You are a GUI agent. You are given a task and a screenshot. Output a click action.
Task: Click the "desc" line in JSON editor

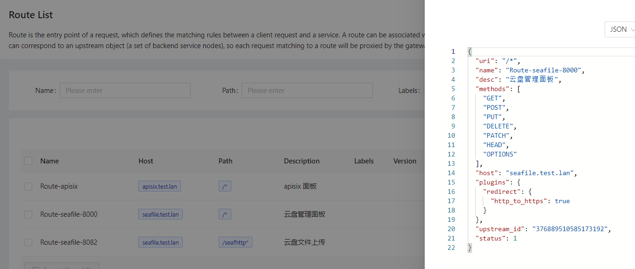pyautogui.click(x=518, y=79)
